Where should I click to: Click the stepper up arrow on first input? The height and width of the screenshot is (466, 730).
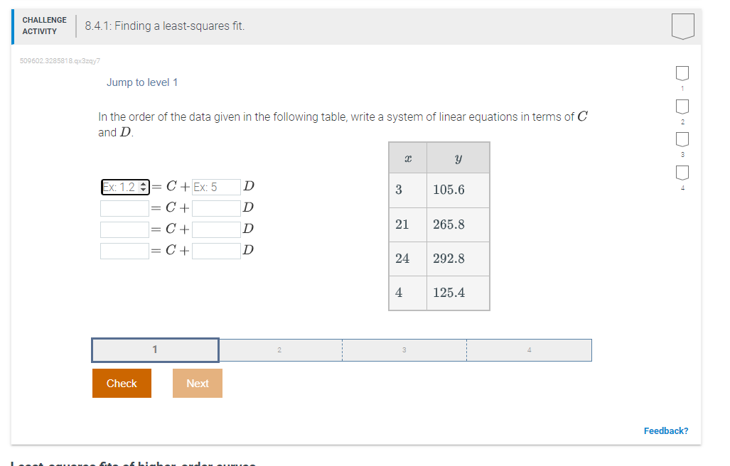(x=143, y=184)
